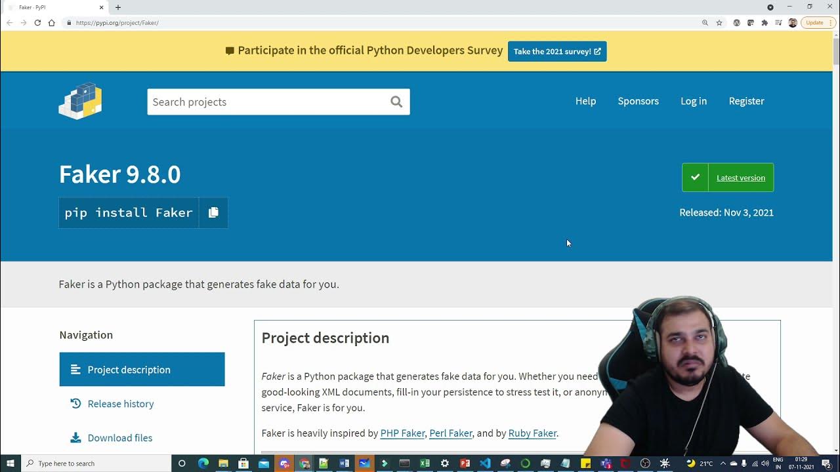This screenshot has width=840, height=472.
Task: Open the Log in link
Action: pos(694,101)
